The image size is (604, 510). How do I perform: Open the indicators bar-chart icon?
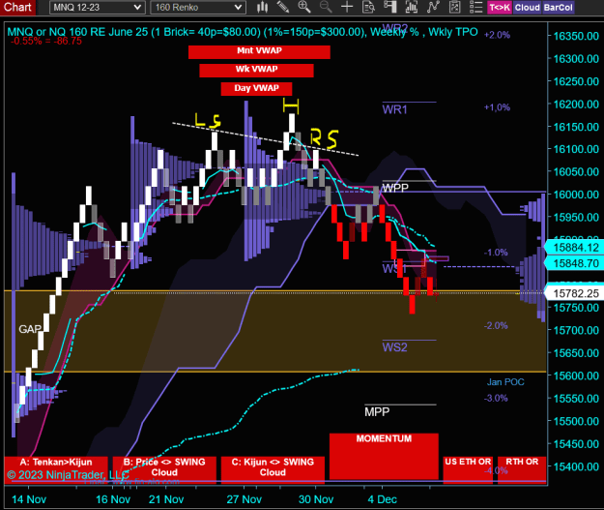pos(412,7)
